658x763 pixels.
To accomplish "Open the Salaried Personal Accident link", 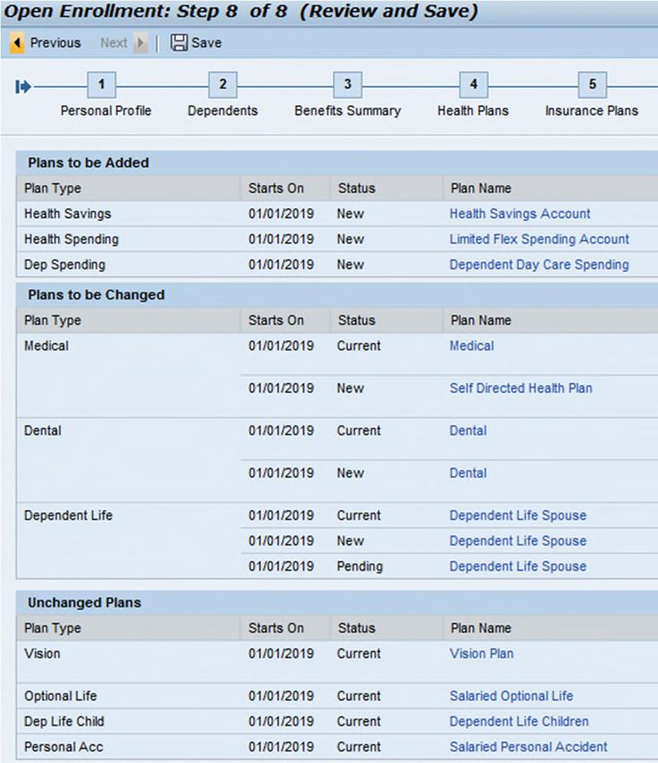I will [x=529, y=747].
